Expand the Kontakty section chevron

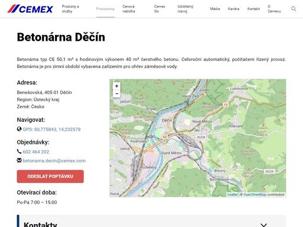point(264,225)
